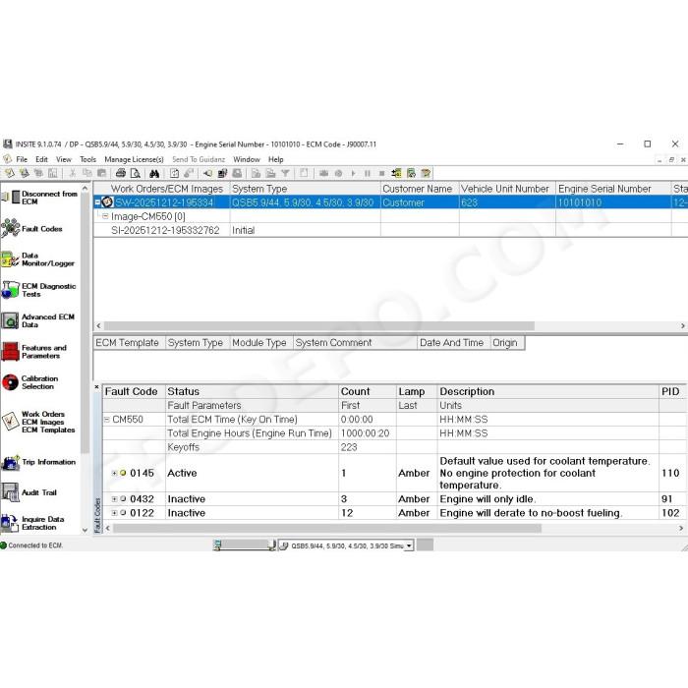Click the Print toolbar icon

tap(121, 173)
